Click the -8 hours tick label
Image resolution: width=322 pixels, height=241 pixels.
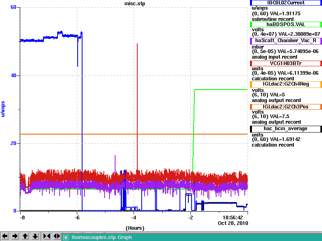point(22,218)
